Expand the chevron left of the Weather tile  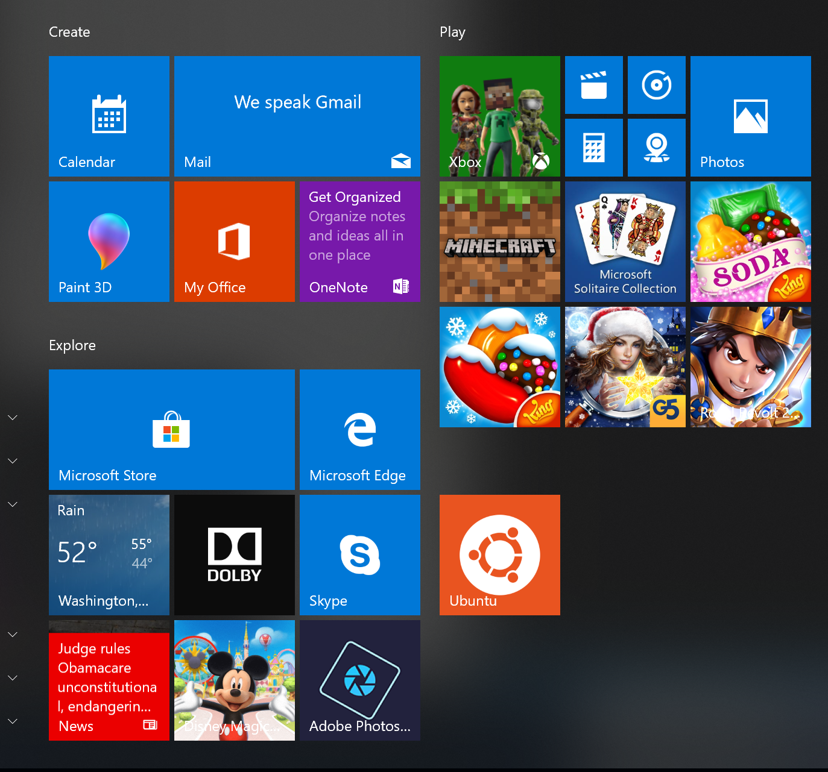pos(13,504)
